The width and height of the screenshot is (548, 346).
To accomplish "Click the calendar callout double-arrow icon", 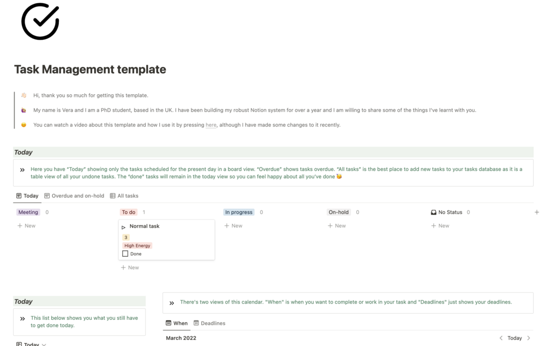I will coord(172,303).
